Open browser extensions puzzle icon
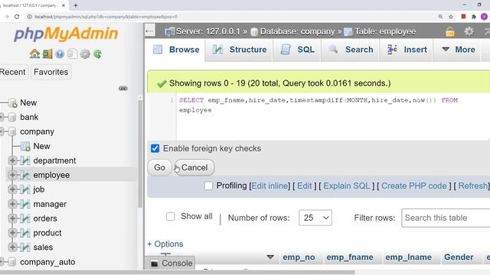Viewport: 490px width, 275px height. tap(474, 17)
